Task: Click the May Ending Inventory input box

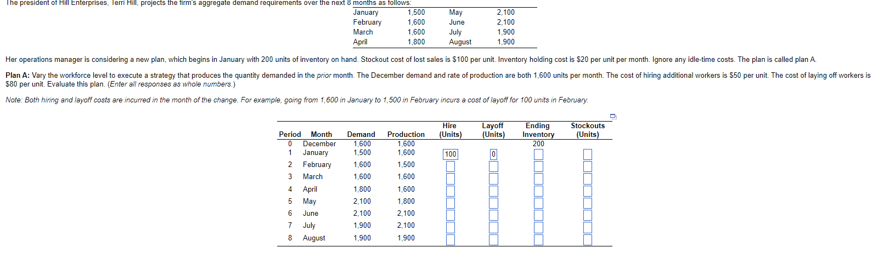Action: point(538,203)
